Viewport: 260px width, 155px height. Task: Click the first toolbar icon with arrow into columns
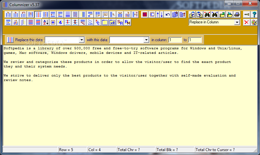point(8,15)
